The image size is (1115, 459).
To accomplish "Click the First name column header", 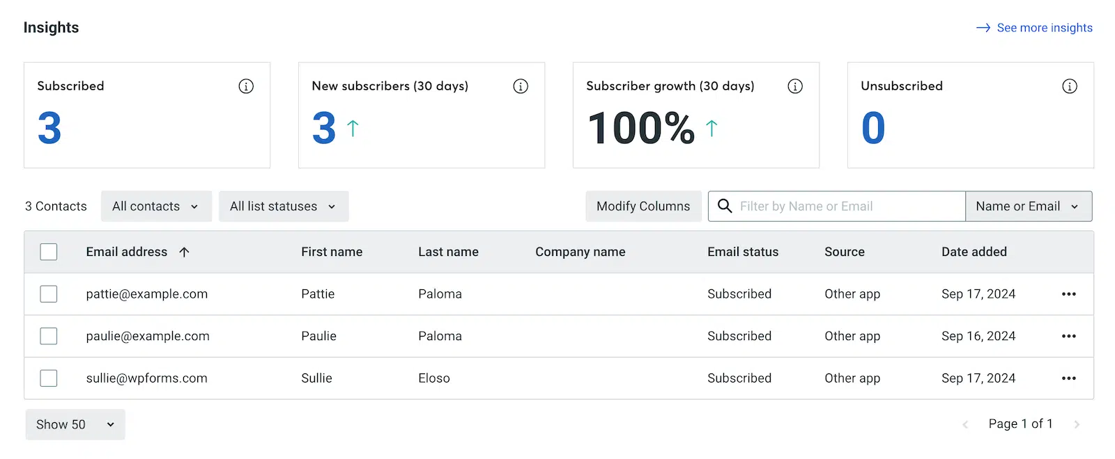I will click(x=332, y=252).
